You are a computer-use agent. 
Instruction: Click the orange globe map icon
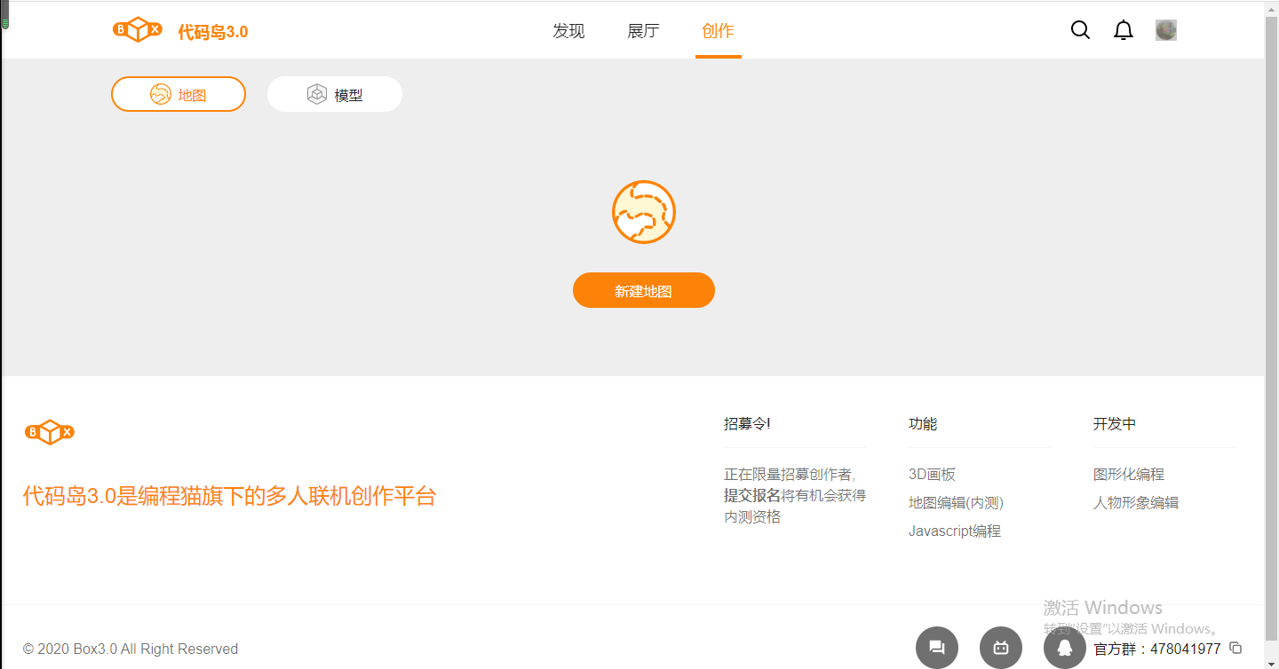click(x=644, y=212)
